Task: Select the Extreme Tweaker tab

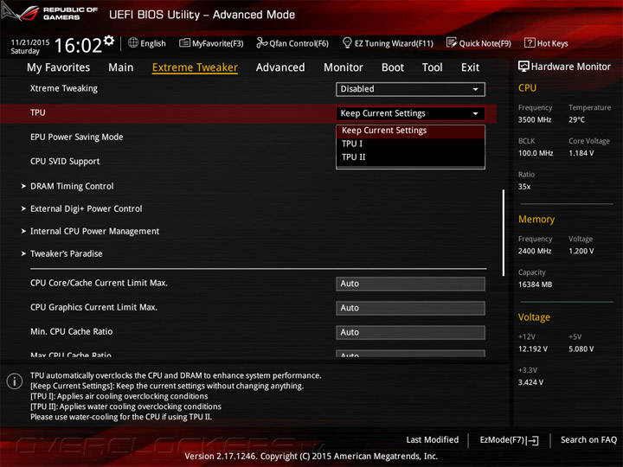Action: point(195,67)
